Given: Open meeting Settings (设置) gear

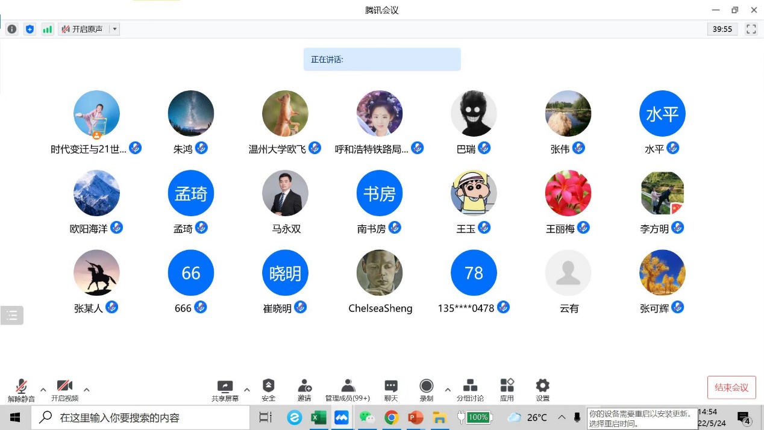Looking at the screenshot, I should [x=542, y=390].
